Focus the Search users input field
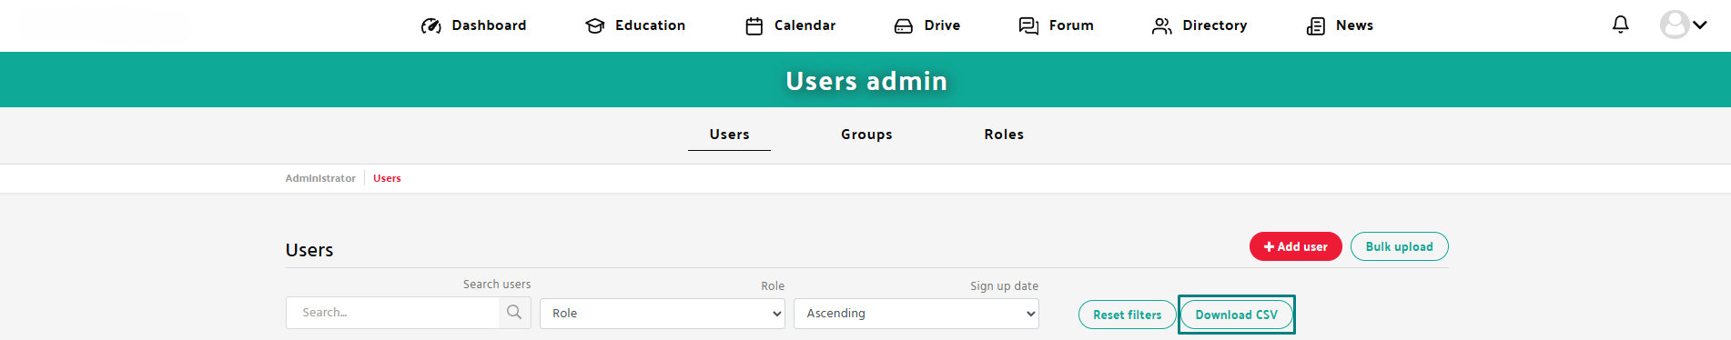The width and height of the screenshot is (1731, 340). 392,312
